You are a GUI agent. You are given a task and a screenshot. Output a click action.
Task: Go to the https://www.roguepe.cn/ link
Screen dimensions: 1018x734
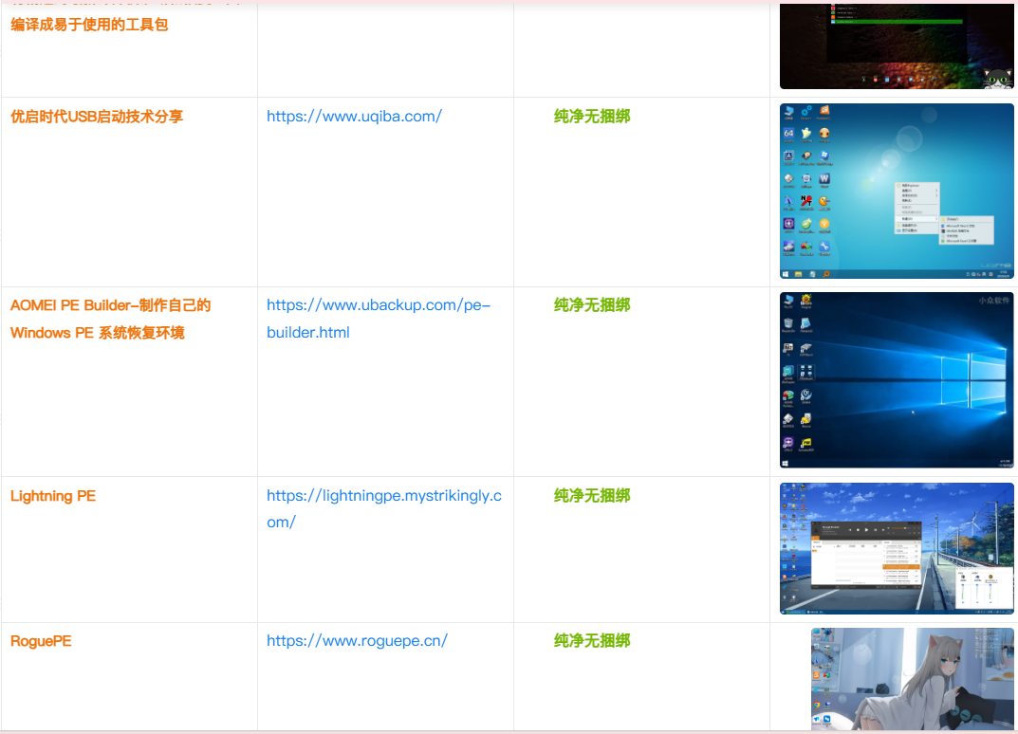(x=357, y=641)
